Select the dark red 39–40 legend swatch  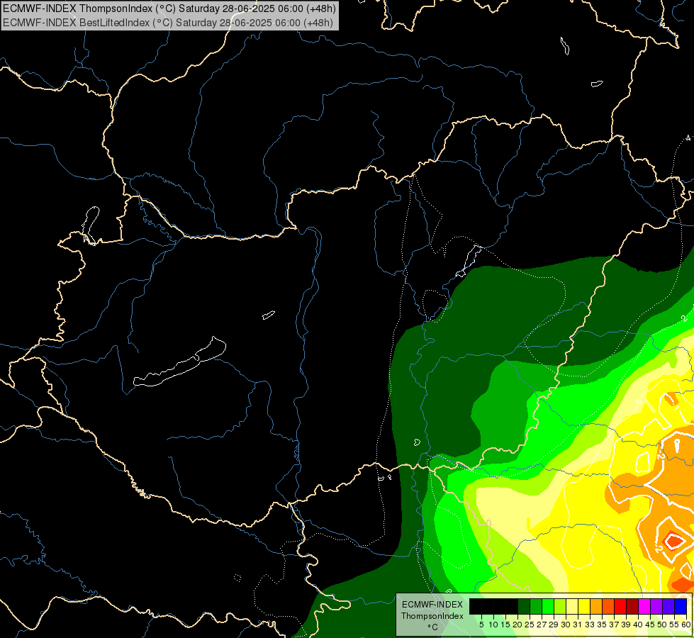click(632, 606)
